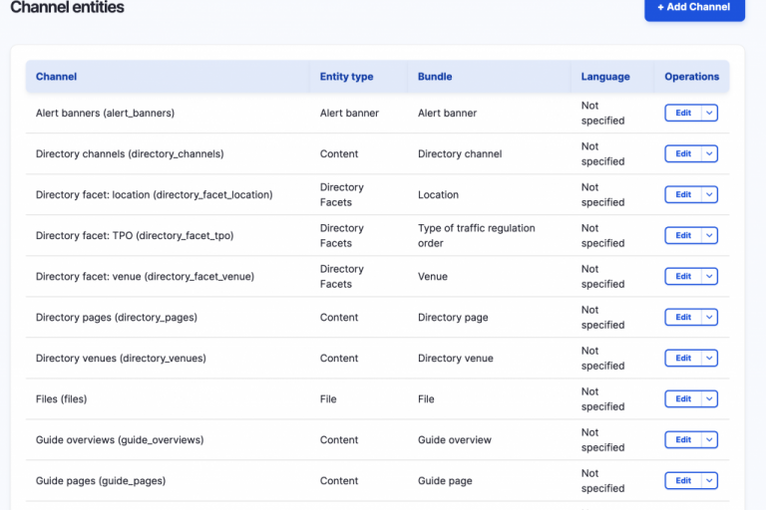Expand operations for Directory channels row
Image resolution: width=766 pixels, height=510 pixels.
709,154
